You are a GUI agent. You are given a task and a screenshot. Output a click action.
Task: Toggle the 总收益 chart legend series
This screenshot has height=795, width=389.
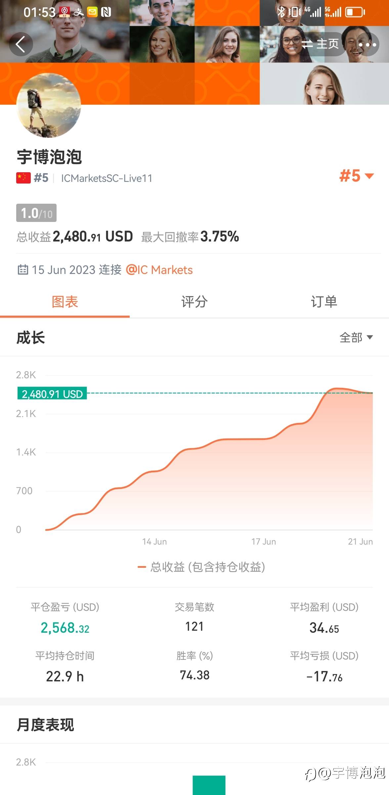coord(201,567)
